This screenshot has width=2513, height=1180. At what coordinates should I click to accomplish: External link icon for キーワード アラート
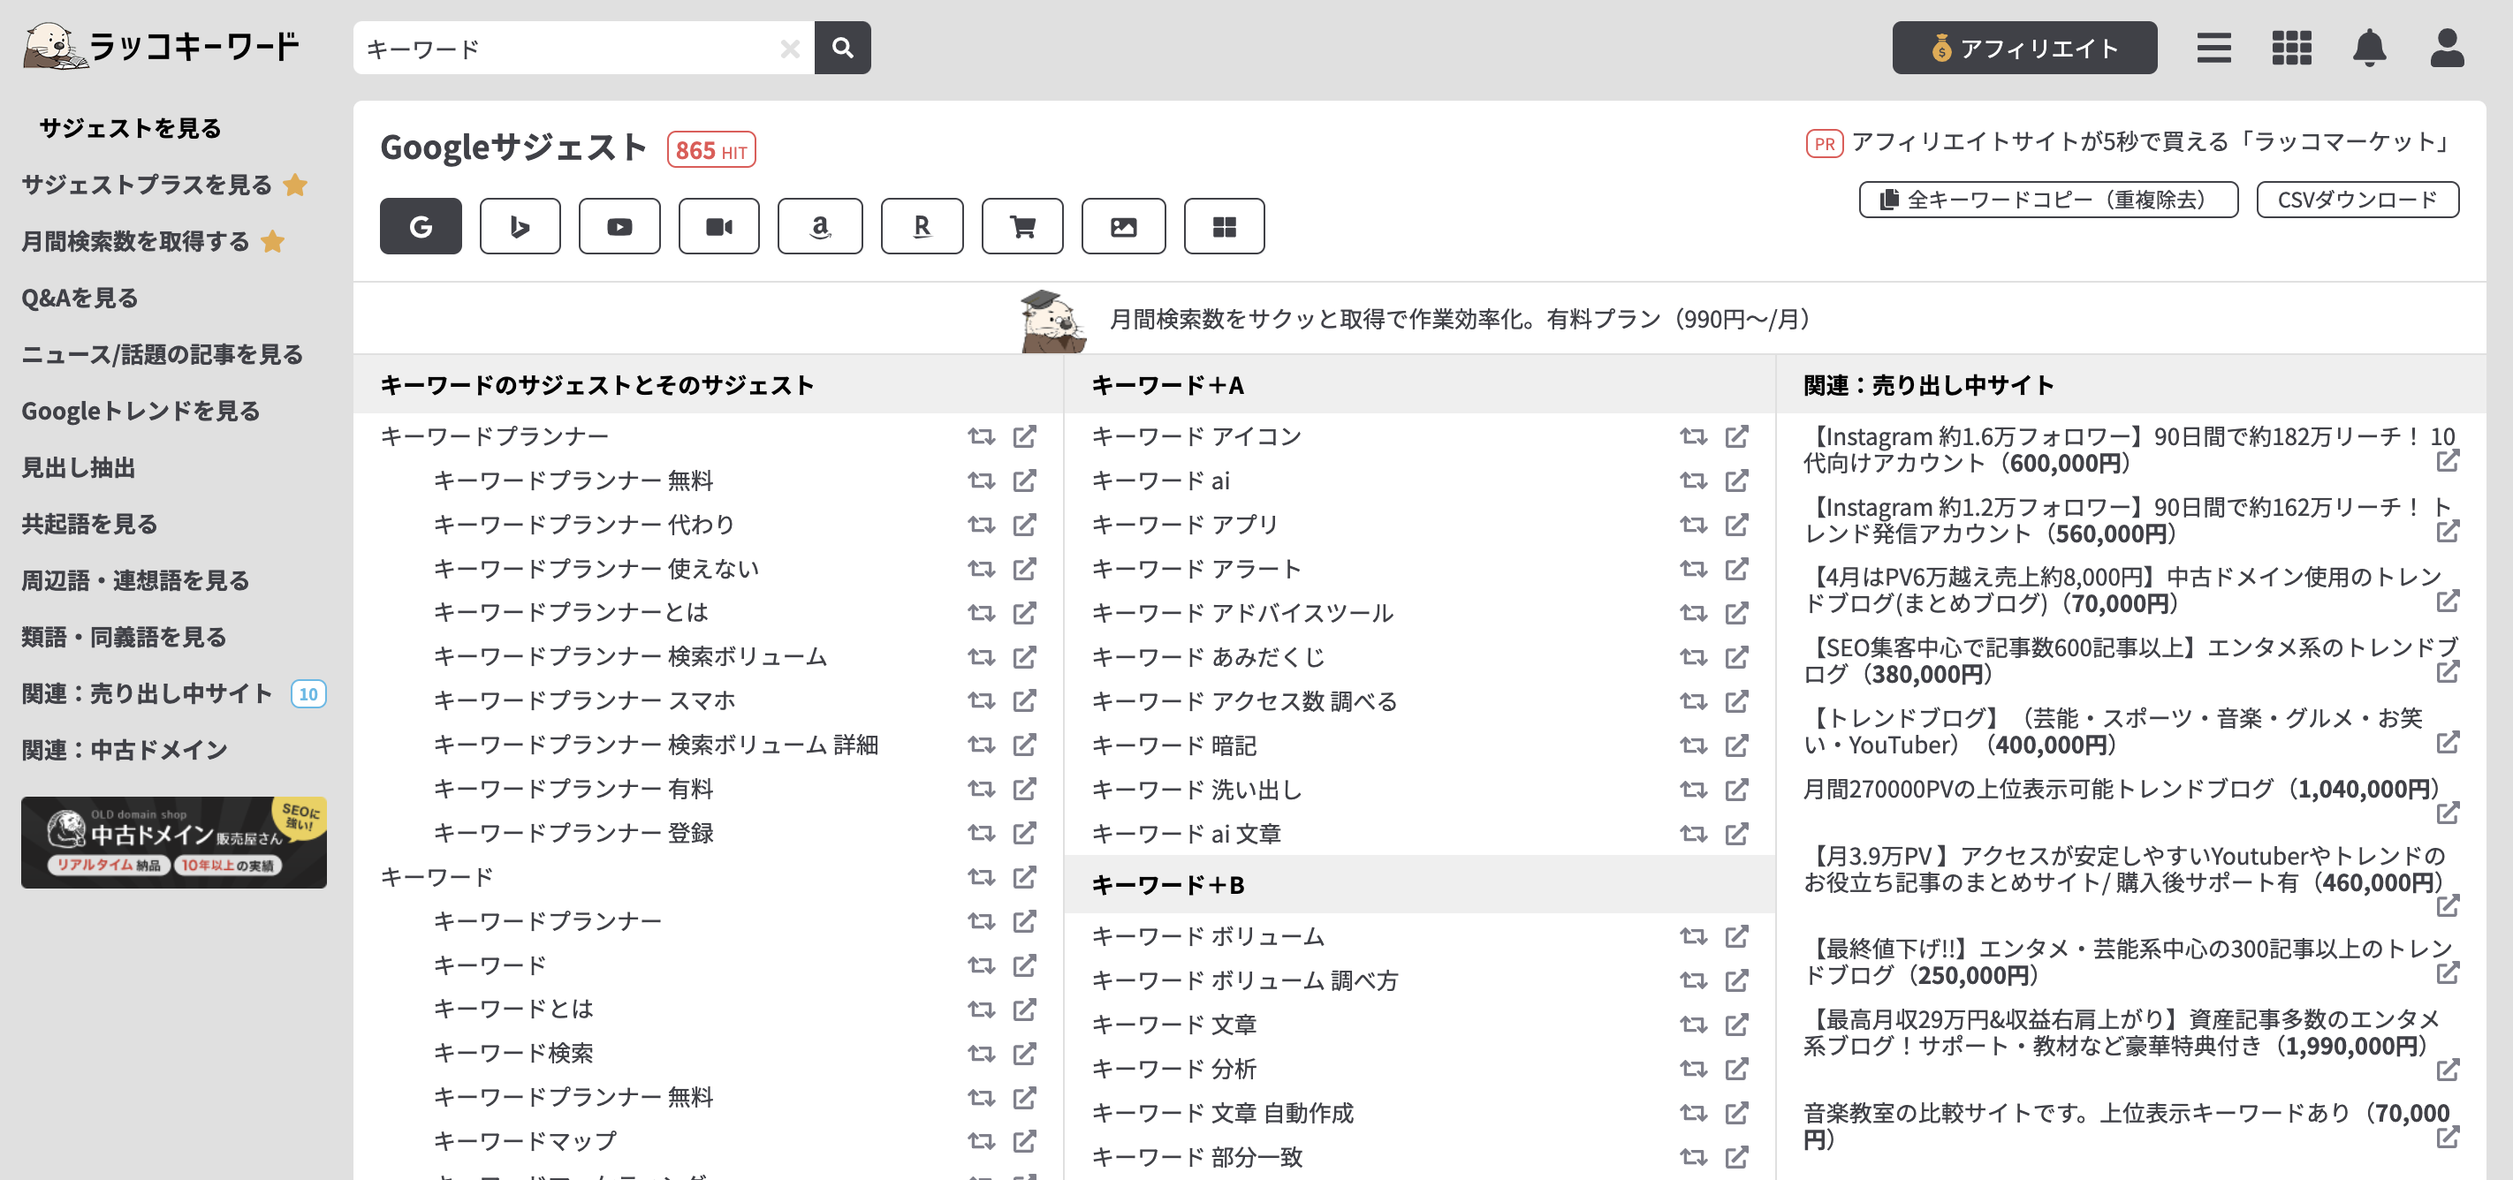[1736, 569]
